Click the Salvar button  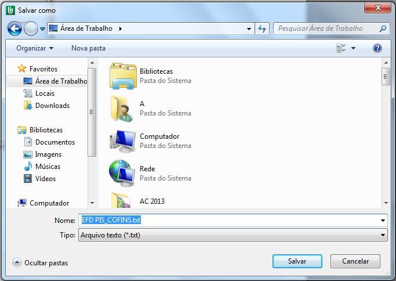(297, 261)
